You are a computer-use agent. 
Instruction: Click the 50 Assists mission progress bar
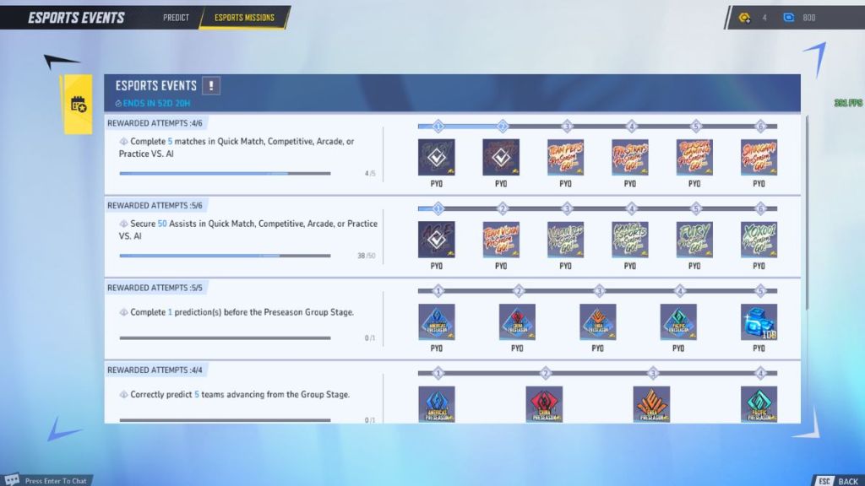tap(225, 256)
